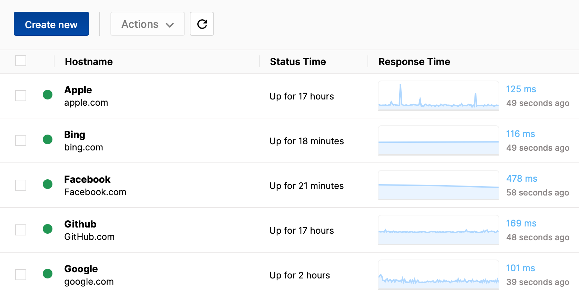Viewport: 579px width, 296px height.
Task: Sort by the Response Time column header
Action: [414, 62]
